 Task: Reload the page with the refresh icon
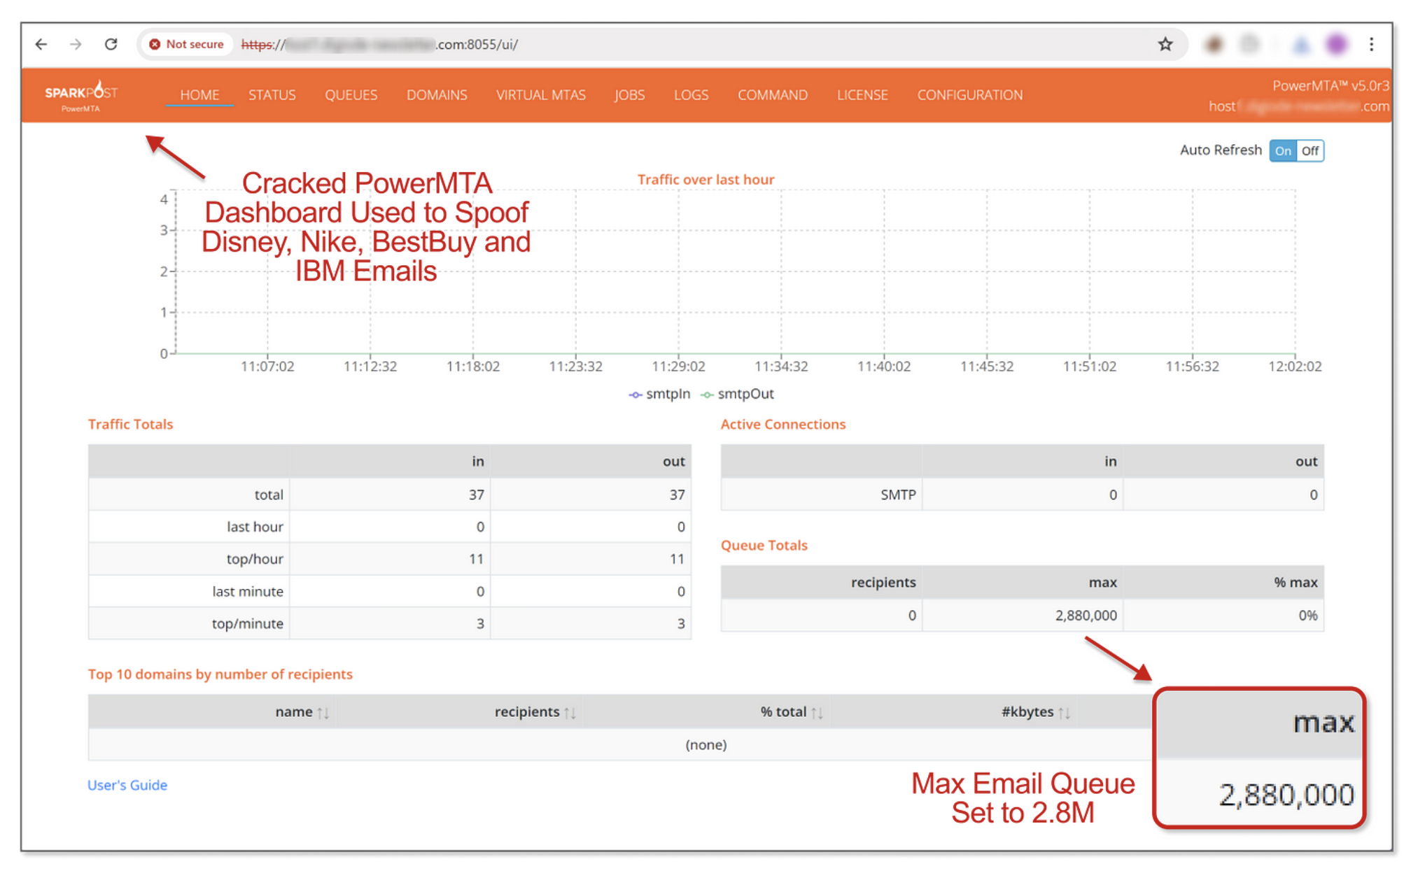click(111, 44)
